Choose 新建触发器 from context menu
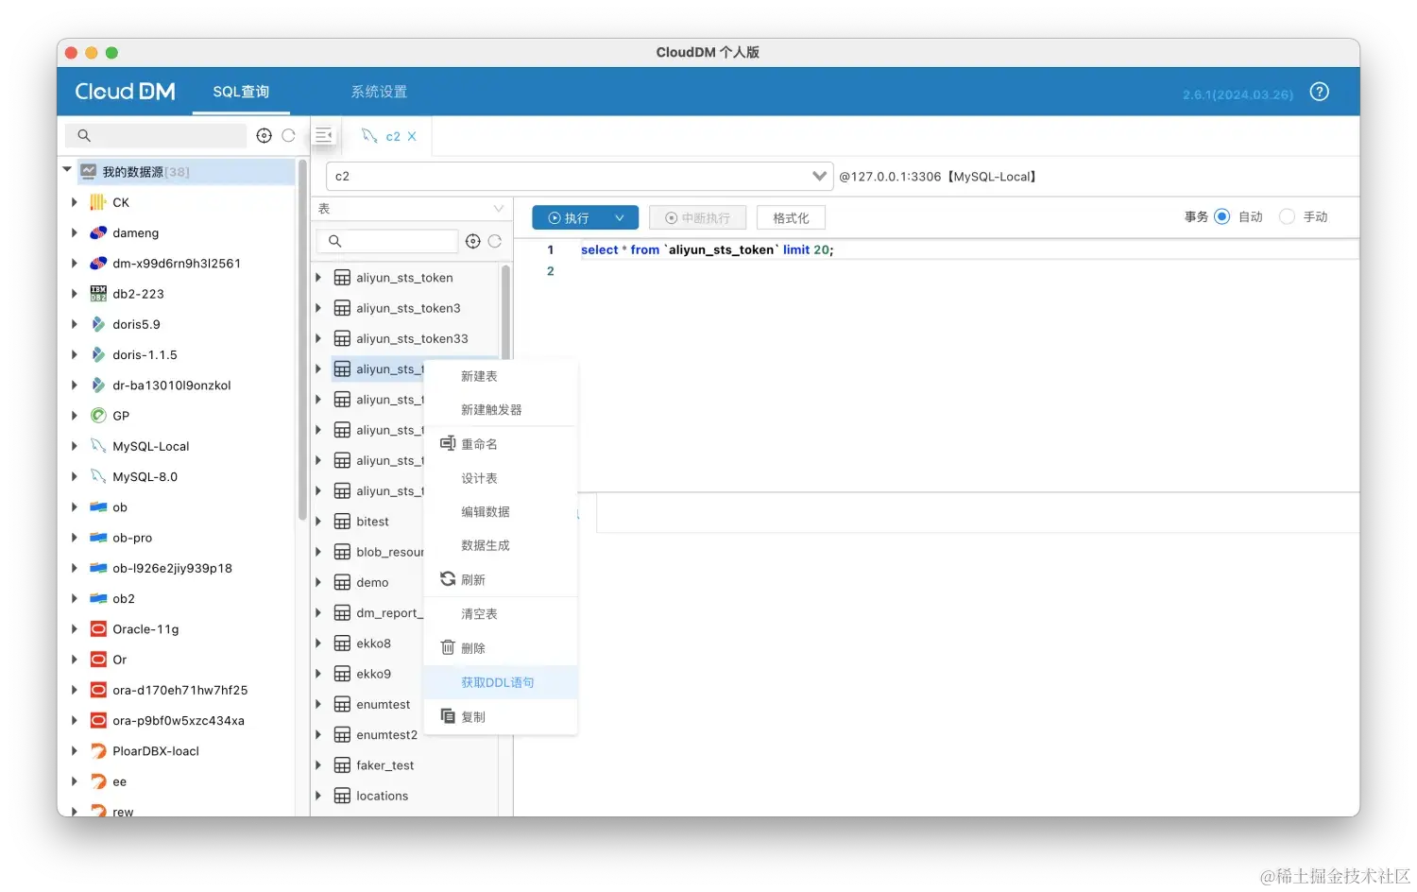Image resolution: width=1417 pixels, height=892 pixels. 501,410
